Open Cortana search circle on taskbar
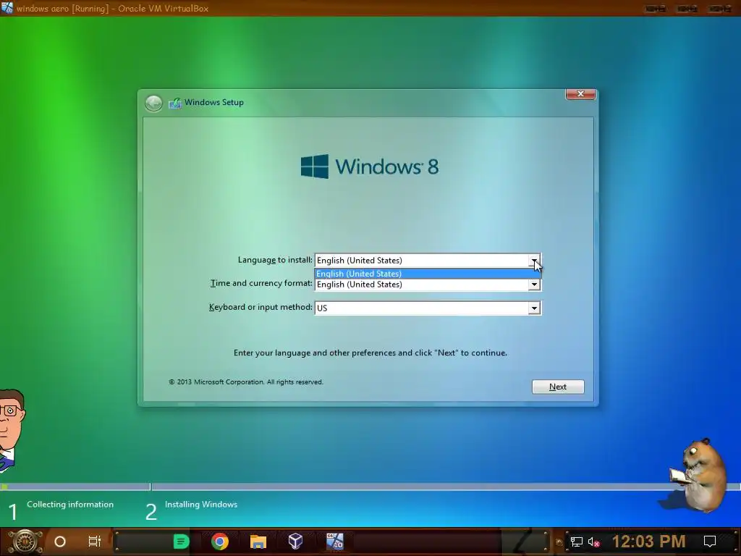 pos(60,542)
